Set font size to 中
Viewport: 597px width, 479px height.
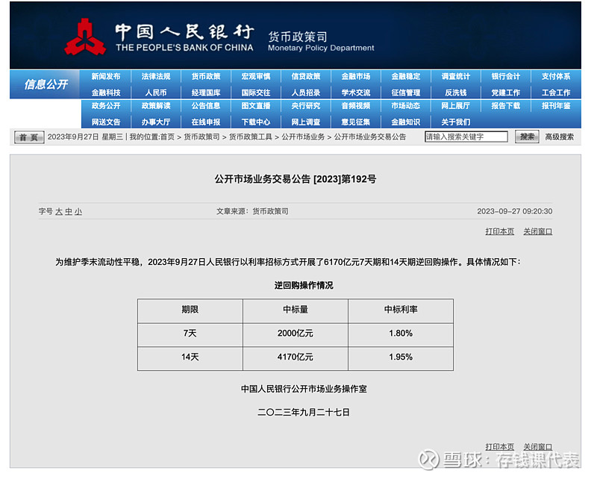tap(69, 212)
